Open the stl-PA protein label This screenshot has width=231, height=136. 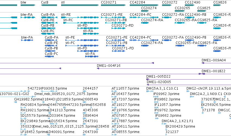[90, 54]
